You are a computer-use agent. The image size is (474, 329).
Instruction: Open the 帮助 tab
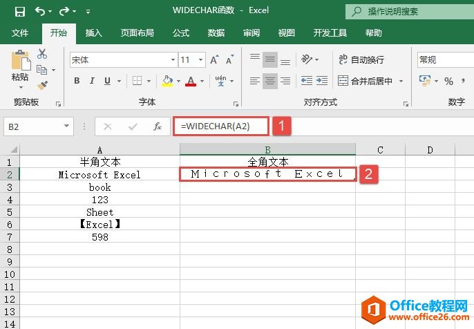click(373, 32)
